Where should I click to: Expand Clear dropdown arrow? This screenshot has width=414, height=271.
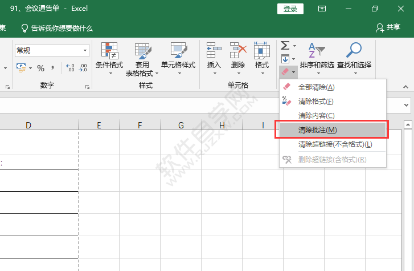(294, 72)
